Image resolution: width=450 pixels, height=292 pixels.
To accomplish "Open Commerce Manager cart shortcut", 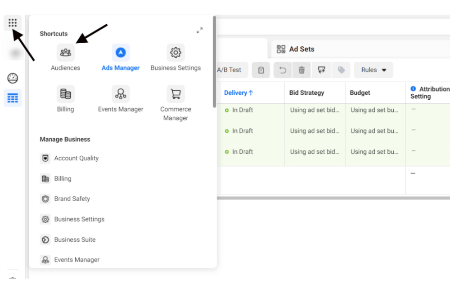I will click(175, 94).
